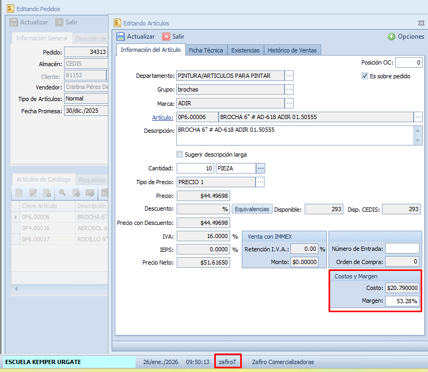428x372 pixels.
Task: Open the Grupo lookup button
Action: point(289,89)
